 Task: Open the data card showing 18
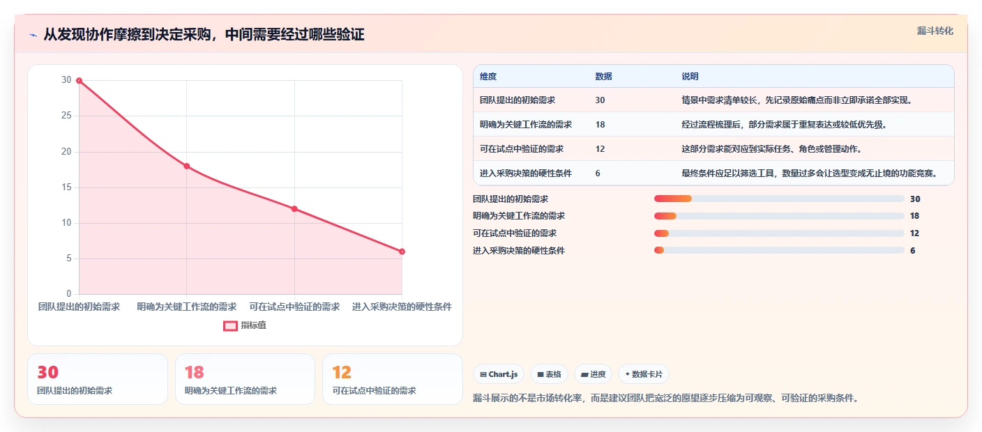[245, 379]
